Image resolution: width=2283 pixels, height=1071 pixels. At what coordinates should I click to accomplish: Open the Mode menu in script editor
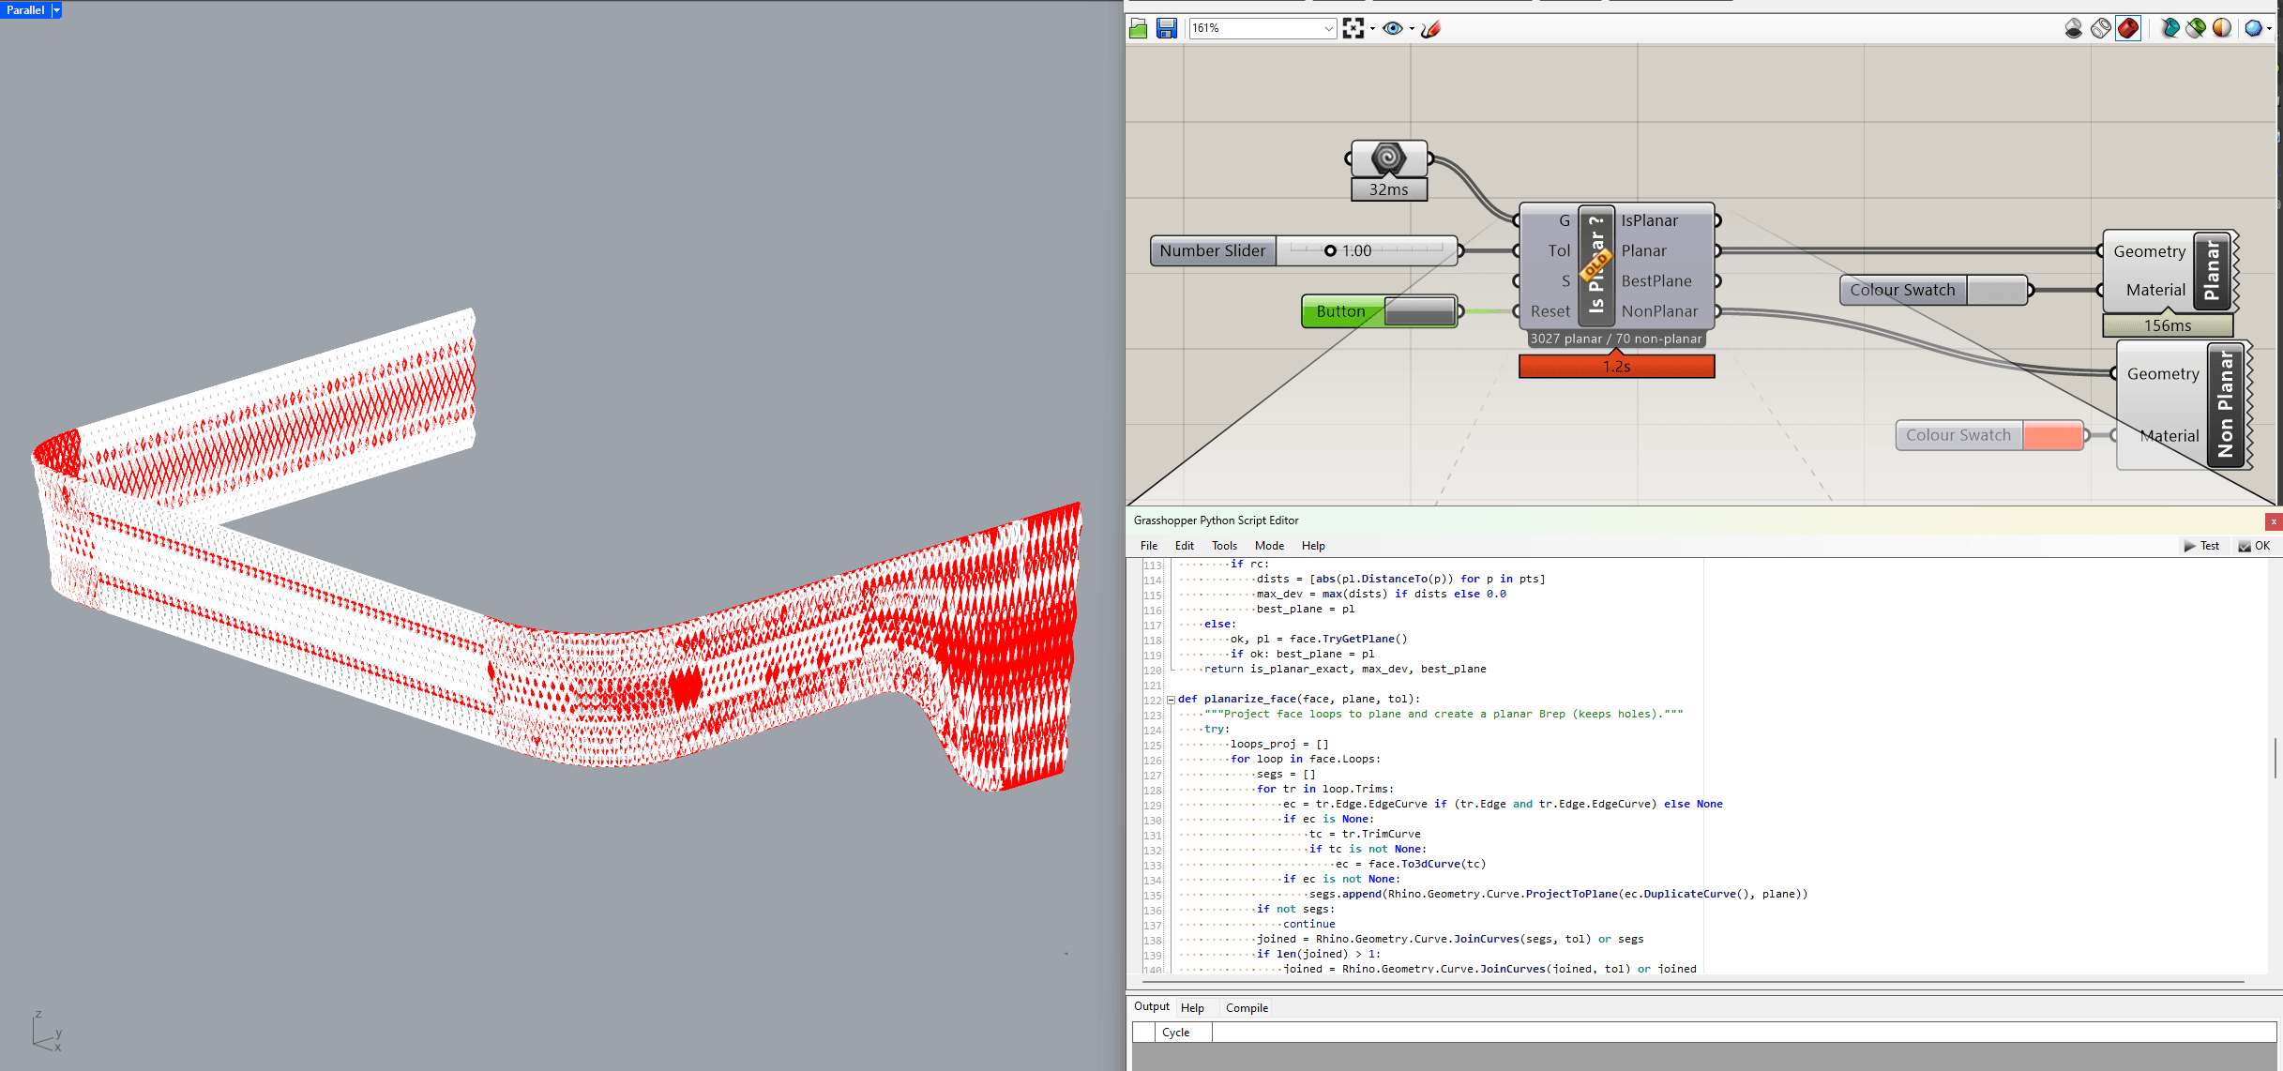1269,545
